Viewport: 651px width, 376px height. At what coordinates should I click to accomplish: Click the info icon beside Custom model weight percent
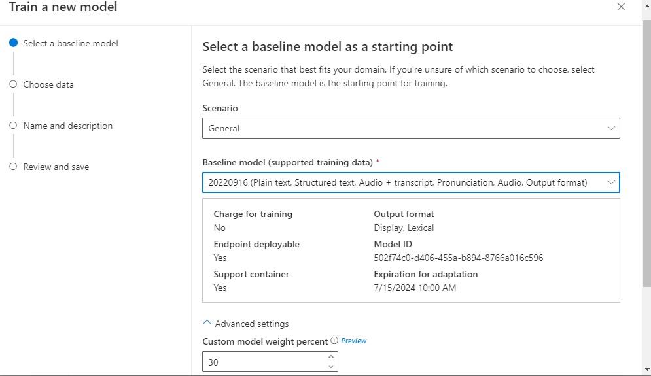334,341
